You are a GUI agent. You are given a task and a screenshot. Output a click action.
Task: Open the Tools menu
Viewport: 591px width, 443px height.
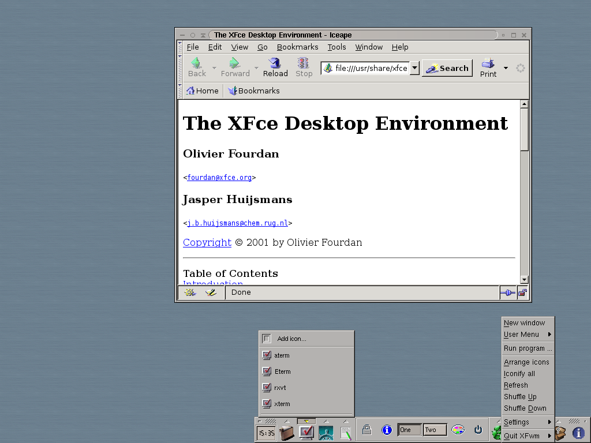(x=336, y=47)
